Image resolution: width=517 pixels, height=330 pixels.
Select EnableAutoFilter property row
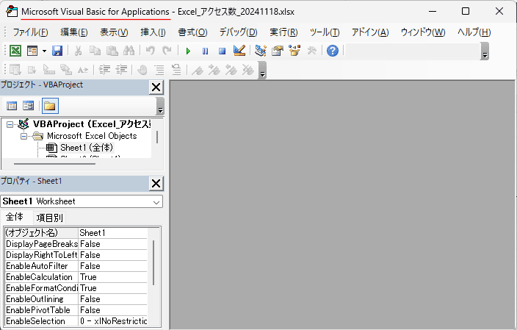[76, 266]
